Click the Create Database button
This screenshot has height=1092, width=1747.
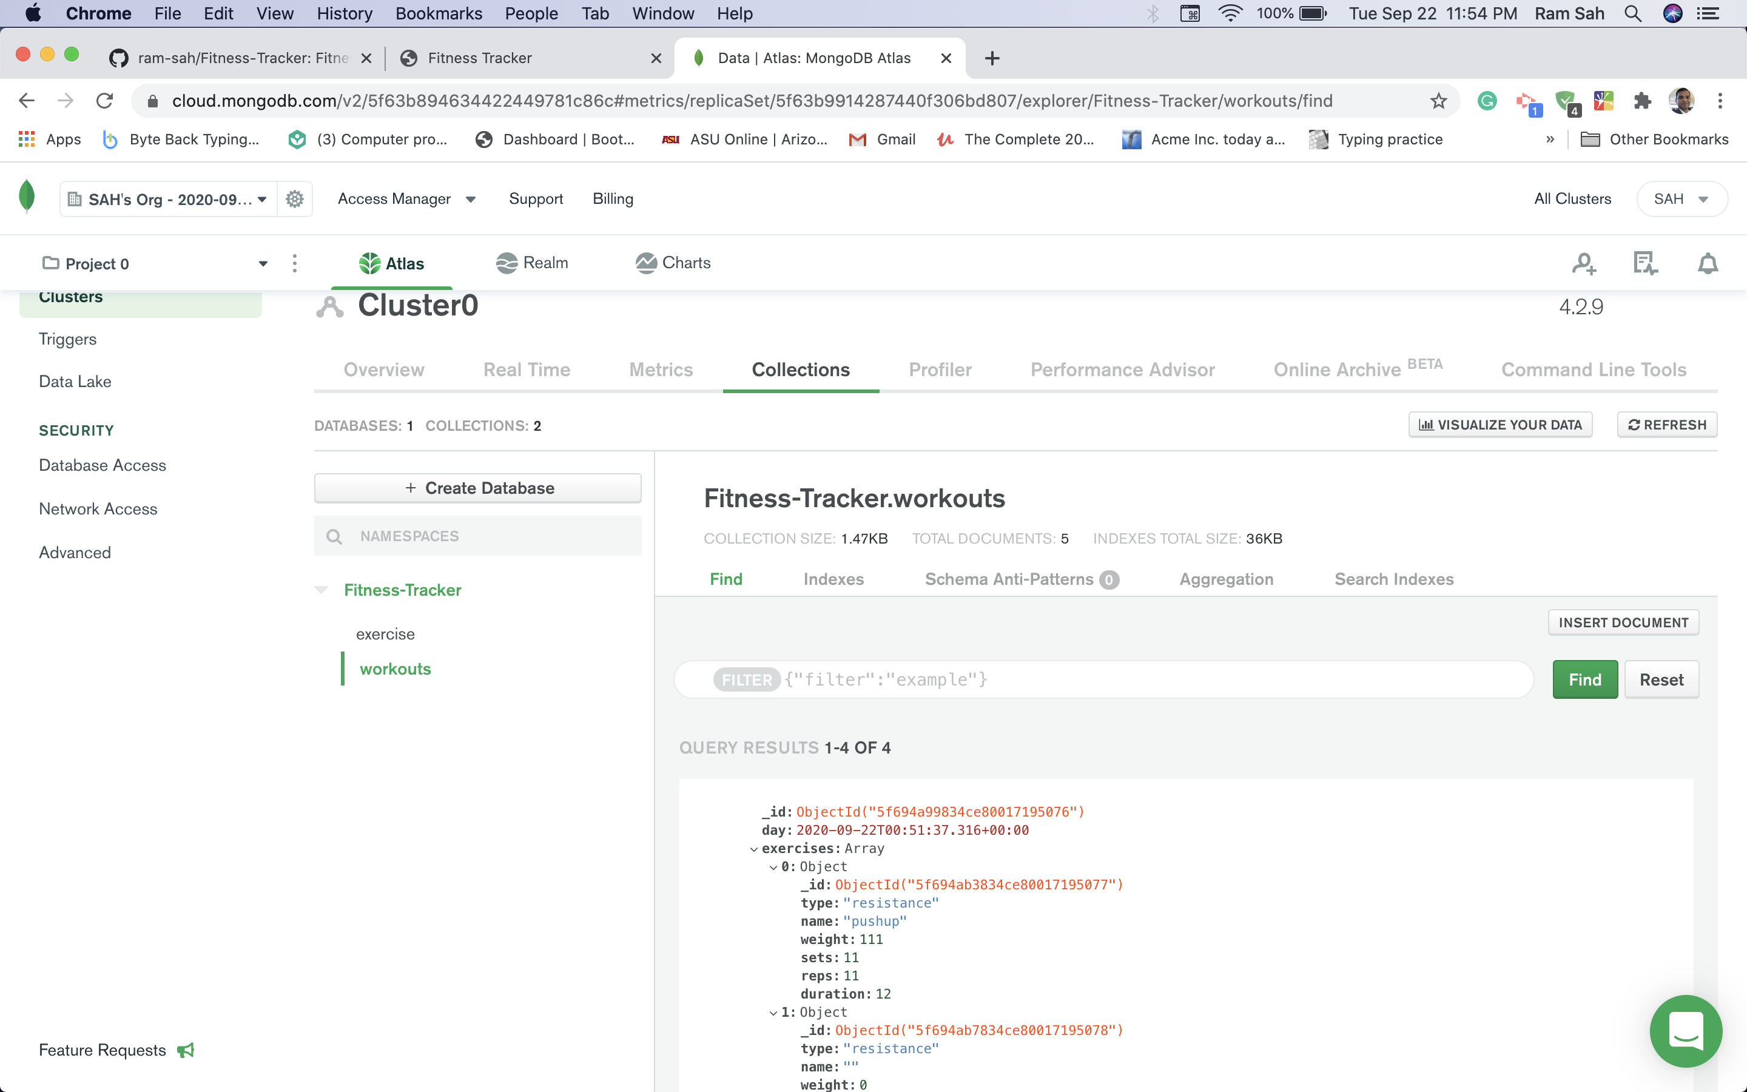(x=477, y=488)
